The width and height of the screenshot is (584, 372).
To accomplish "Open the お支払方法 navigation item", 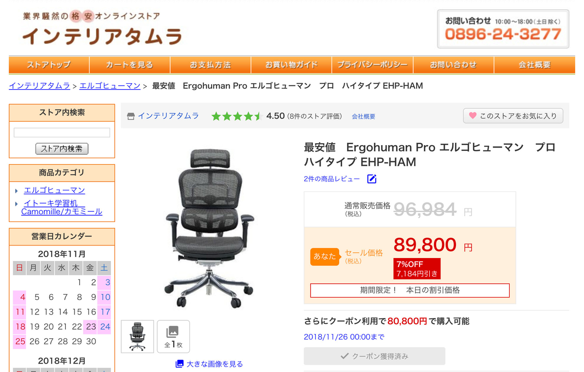I will [x=210, y=65].
